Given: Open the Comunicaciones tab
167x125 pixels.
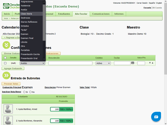Looking at the screenshot, I should (x=101, y=14).
